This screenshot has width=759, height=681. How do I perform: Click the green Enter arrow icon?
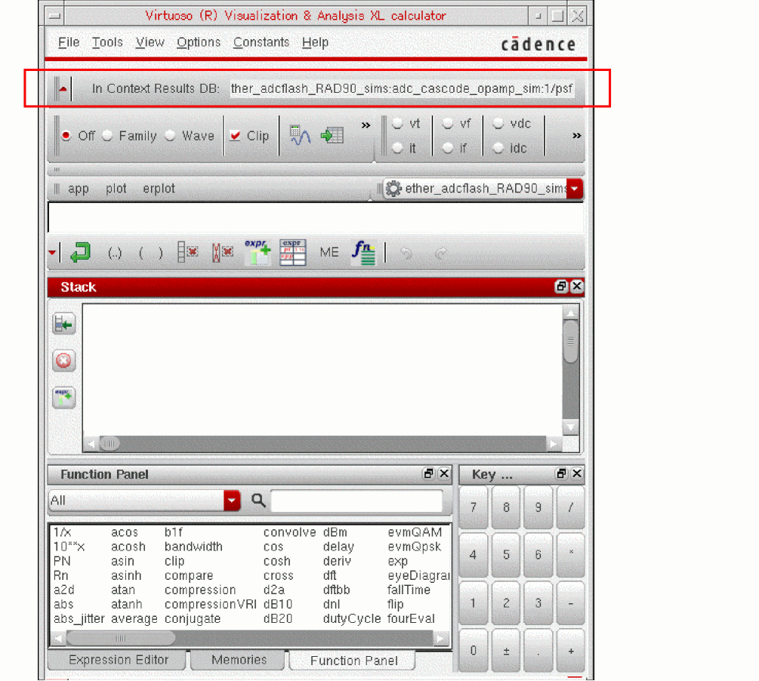(80, 253)
